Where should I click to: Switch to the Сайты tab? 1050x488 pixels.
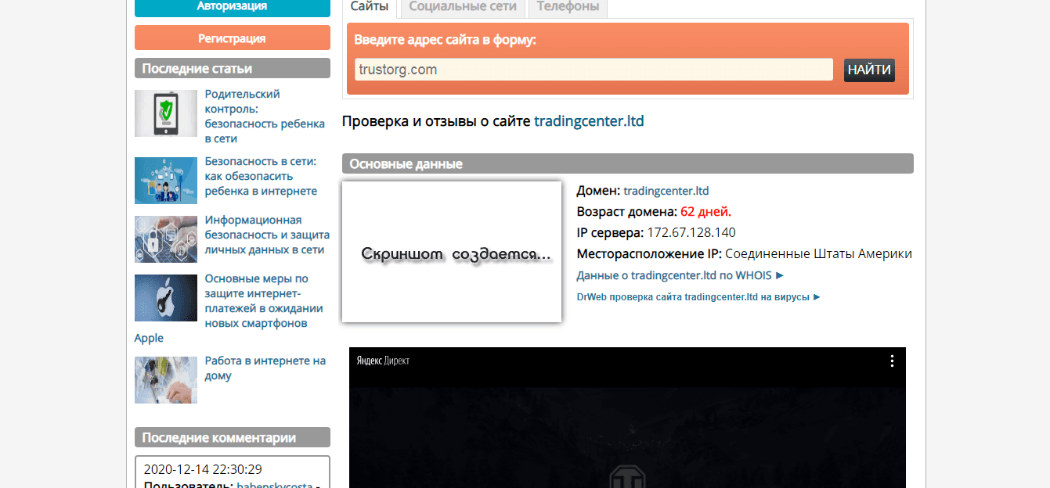(x=370, y=7)
